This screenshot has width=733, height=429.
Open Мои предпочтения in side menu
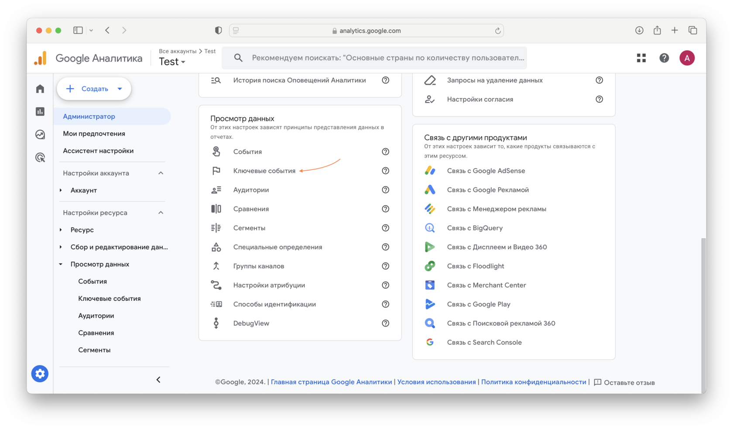pyautogui.click(x=94, y=133)
